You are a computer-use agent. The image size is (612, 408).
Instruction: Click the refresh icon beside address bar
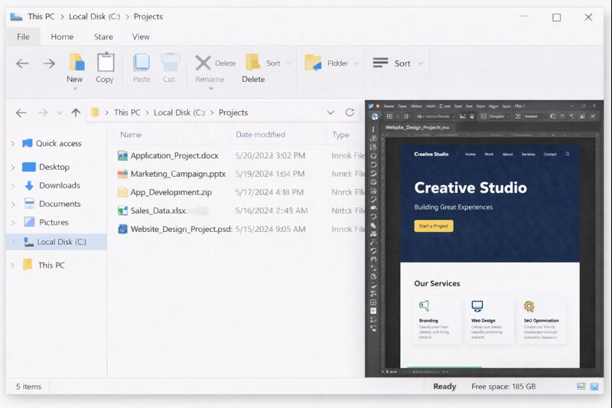pyautogui.click(x=350, y=113)
